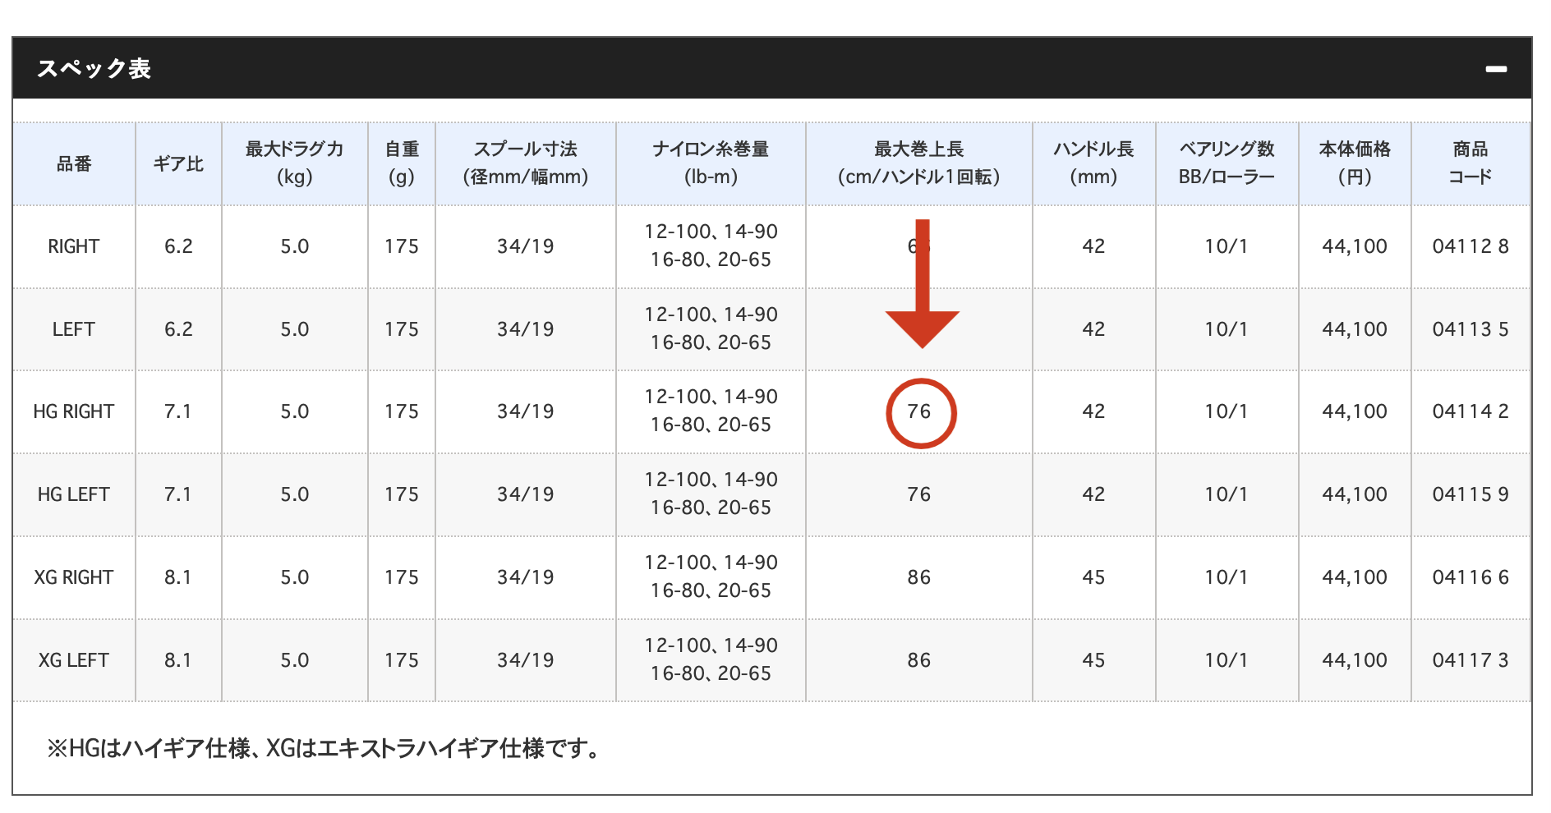Viewport: 1551px width, 813px height.
Task: Click the ナイロン糸巻量 header cell
Action: click(x=710, y=163)
